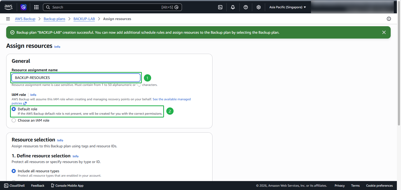Open the help question mark menu
Image resolution: width=401 pixels, height=190 pixels.
[246, 7]
